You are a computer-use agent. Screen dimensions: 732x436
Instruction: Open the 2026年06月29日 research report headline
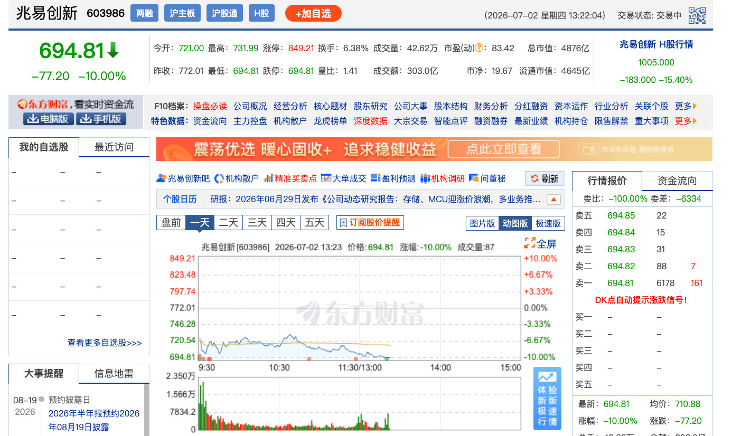pyautogui.click(x=376, y=200)
